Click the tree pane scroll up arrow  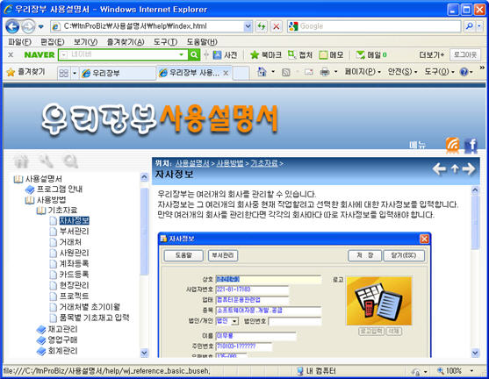(x=144, y=177)
